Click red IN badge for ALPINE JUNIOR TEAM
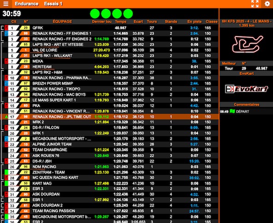Screen dimensions: 273x223 (x=6, y=144)
